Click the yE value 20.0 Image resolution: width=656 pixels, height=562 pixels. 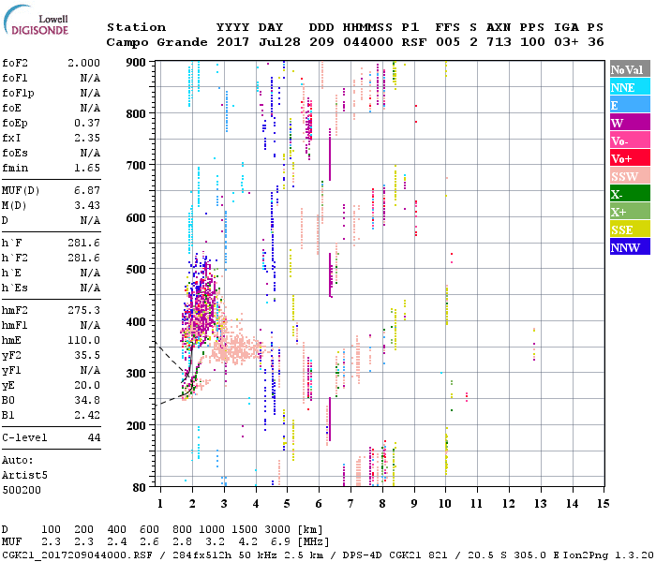pos(87,385)
